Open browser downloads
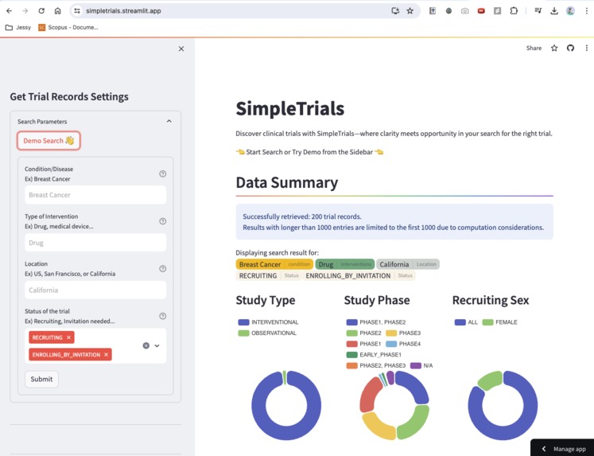The height and width of the screenshot is (456, 594). click(554, 11)
